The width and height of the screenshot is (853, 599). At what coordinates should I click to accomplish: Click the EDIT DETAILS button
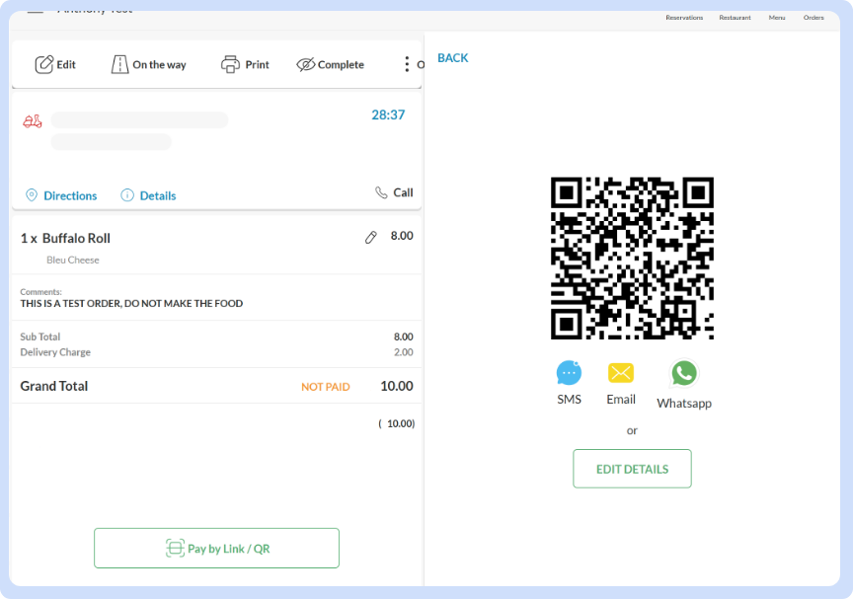tap(632, 469)
